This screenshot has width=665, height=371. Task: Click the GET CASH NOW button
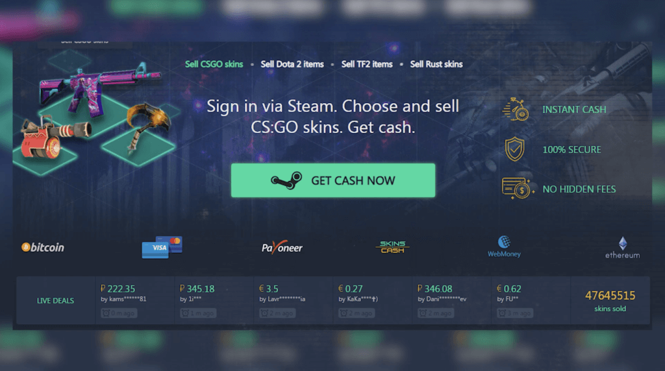point(333,180)
